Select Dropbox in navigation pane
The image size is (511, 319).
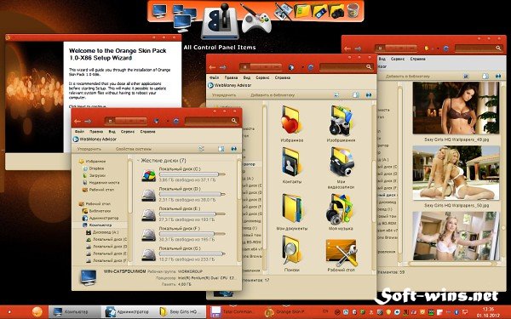coord(96,168)
